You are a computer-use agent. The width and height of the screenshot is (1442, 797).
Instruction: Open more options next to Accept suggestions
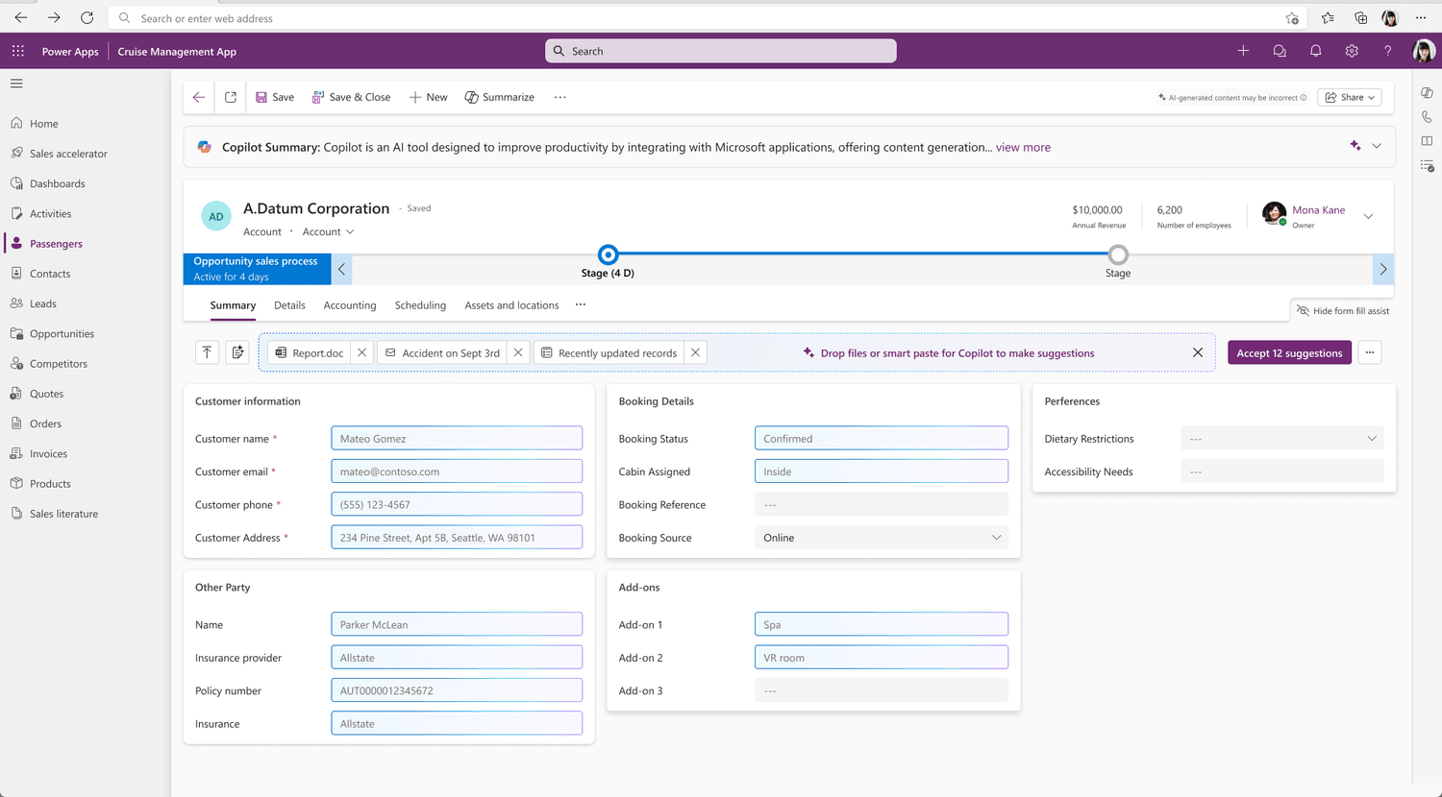coord(1370,352)
